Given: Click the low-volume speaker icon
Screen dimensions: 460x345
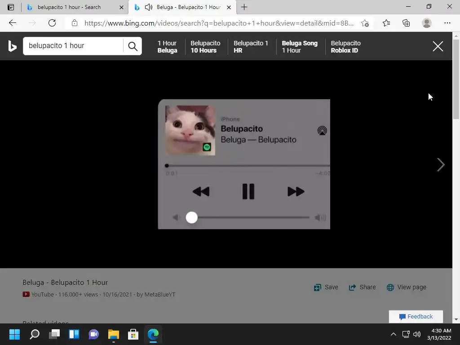Looking at the screenshot, I should click(x=176, y=218).
